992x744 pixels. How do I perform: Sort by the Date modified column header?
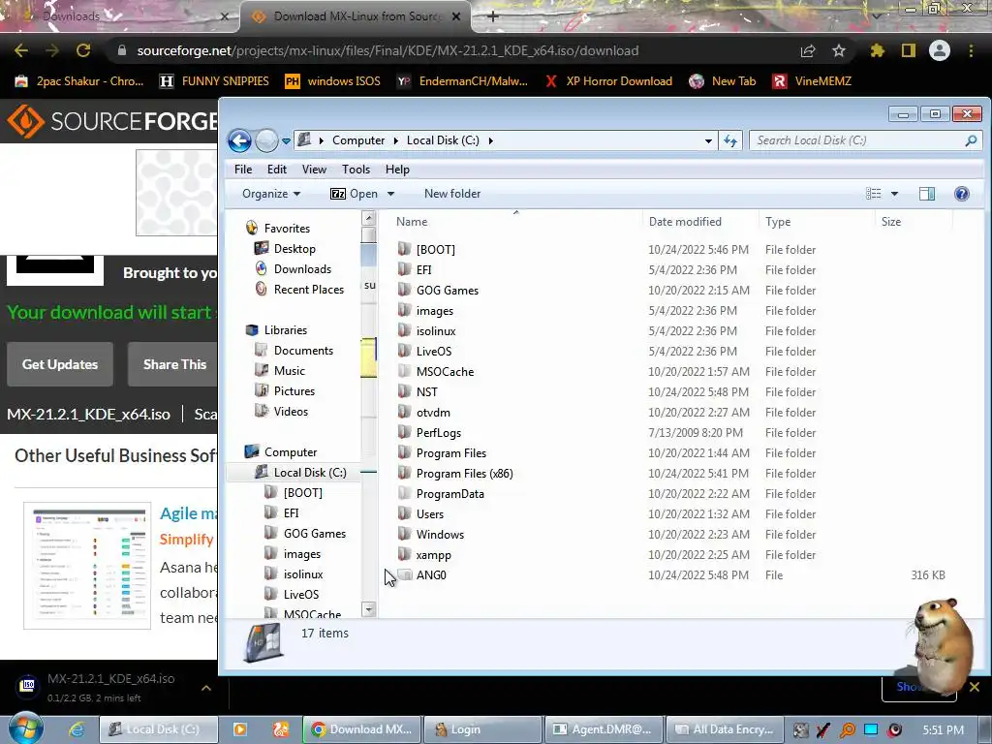pos(699,222)
